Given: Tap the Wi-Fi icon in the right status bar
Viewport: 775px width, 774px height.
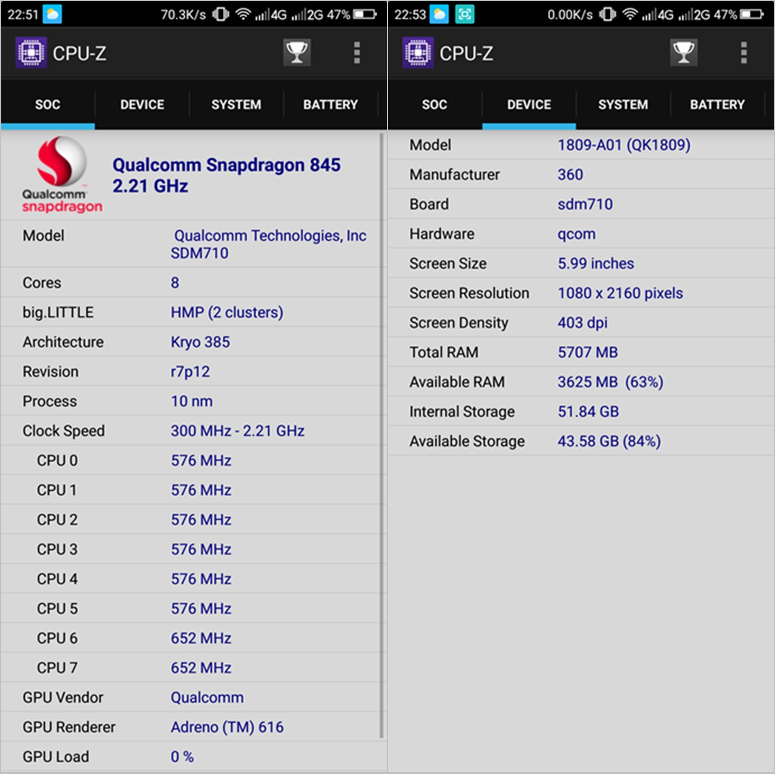Looking at the screenshot, I should click(x=630, y=14).
